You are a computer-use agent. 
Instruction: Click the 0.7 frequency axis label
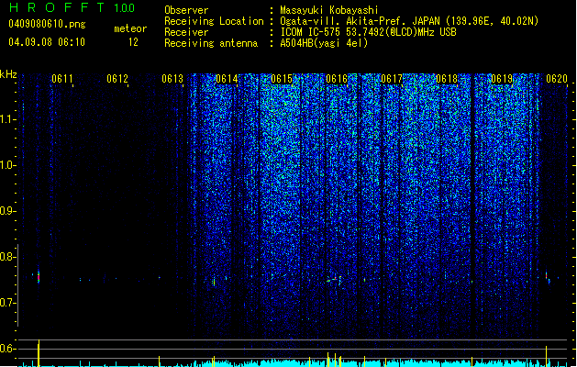[x=7, y=303]
